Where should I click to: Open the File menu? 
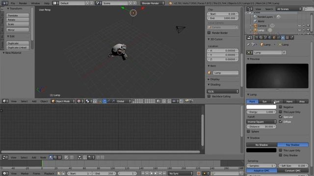point(13,3)
